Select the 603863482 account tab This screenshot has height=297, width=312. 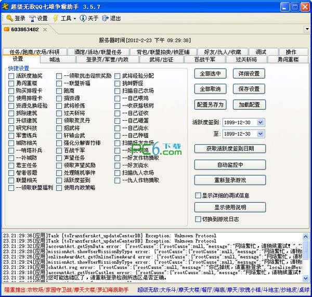pyautogui.click(x=24, y=30)
